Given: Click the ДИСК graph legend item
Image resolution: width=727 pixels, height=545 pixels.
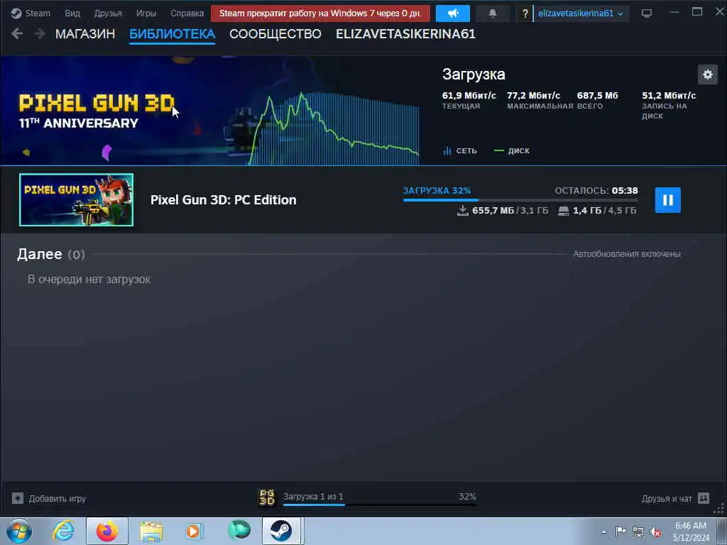Looking at the screenshot, I should point(512,150).
